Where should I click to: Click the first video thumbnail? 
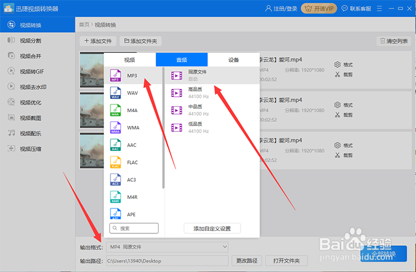(x=92, y=70)
